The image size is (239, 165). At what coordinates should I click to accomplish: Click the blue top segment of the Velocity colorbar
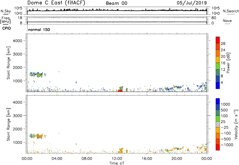coord(218,101)
